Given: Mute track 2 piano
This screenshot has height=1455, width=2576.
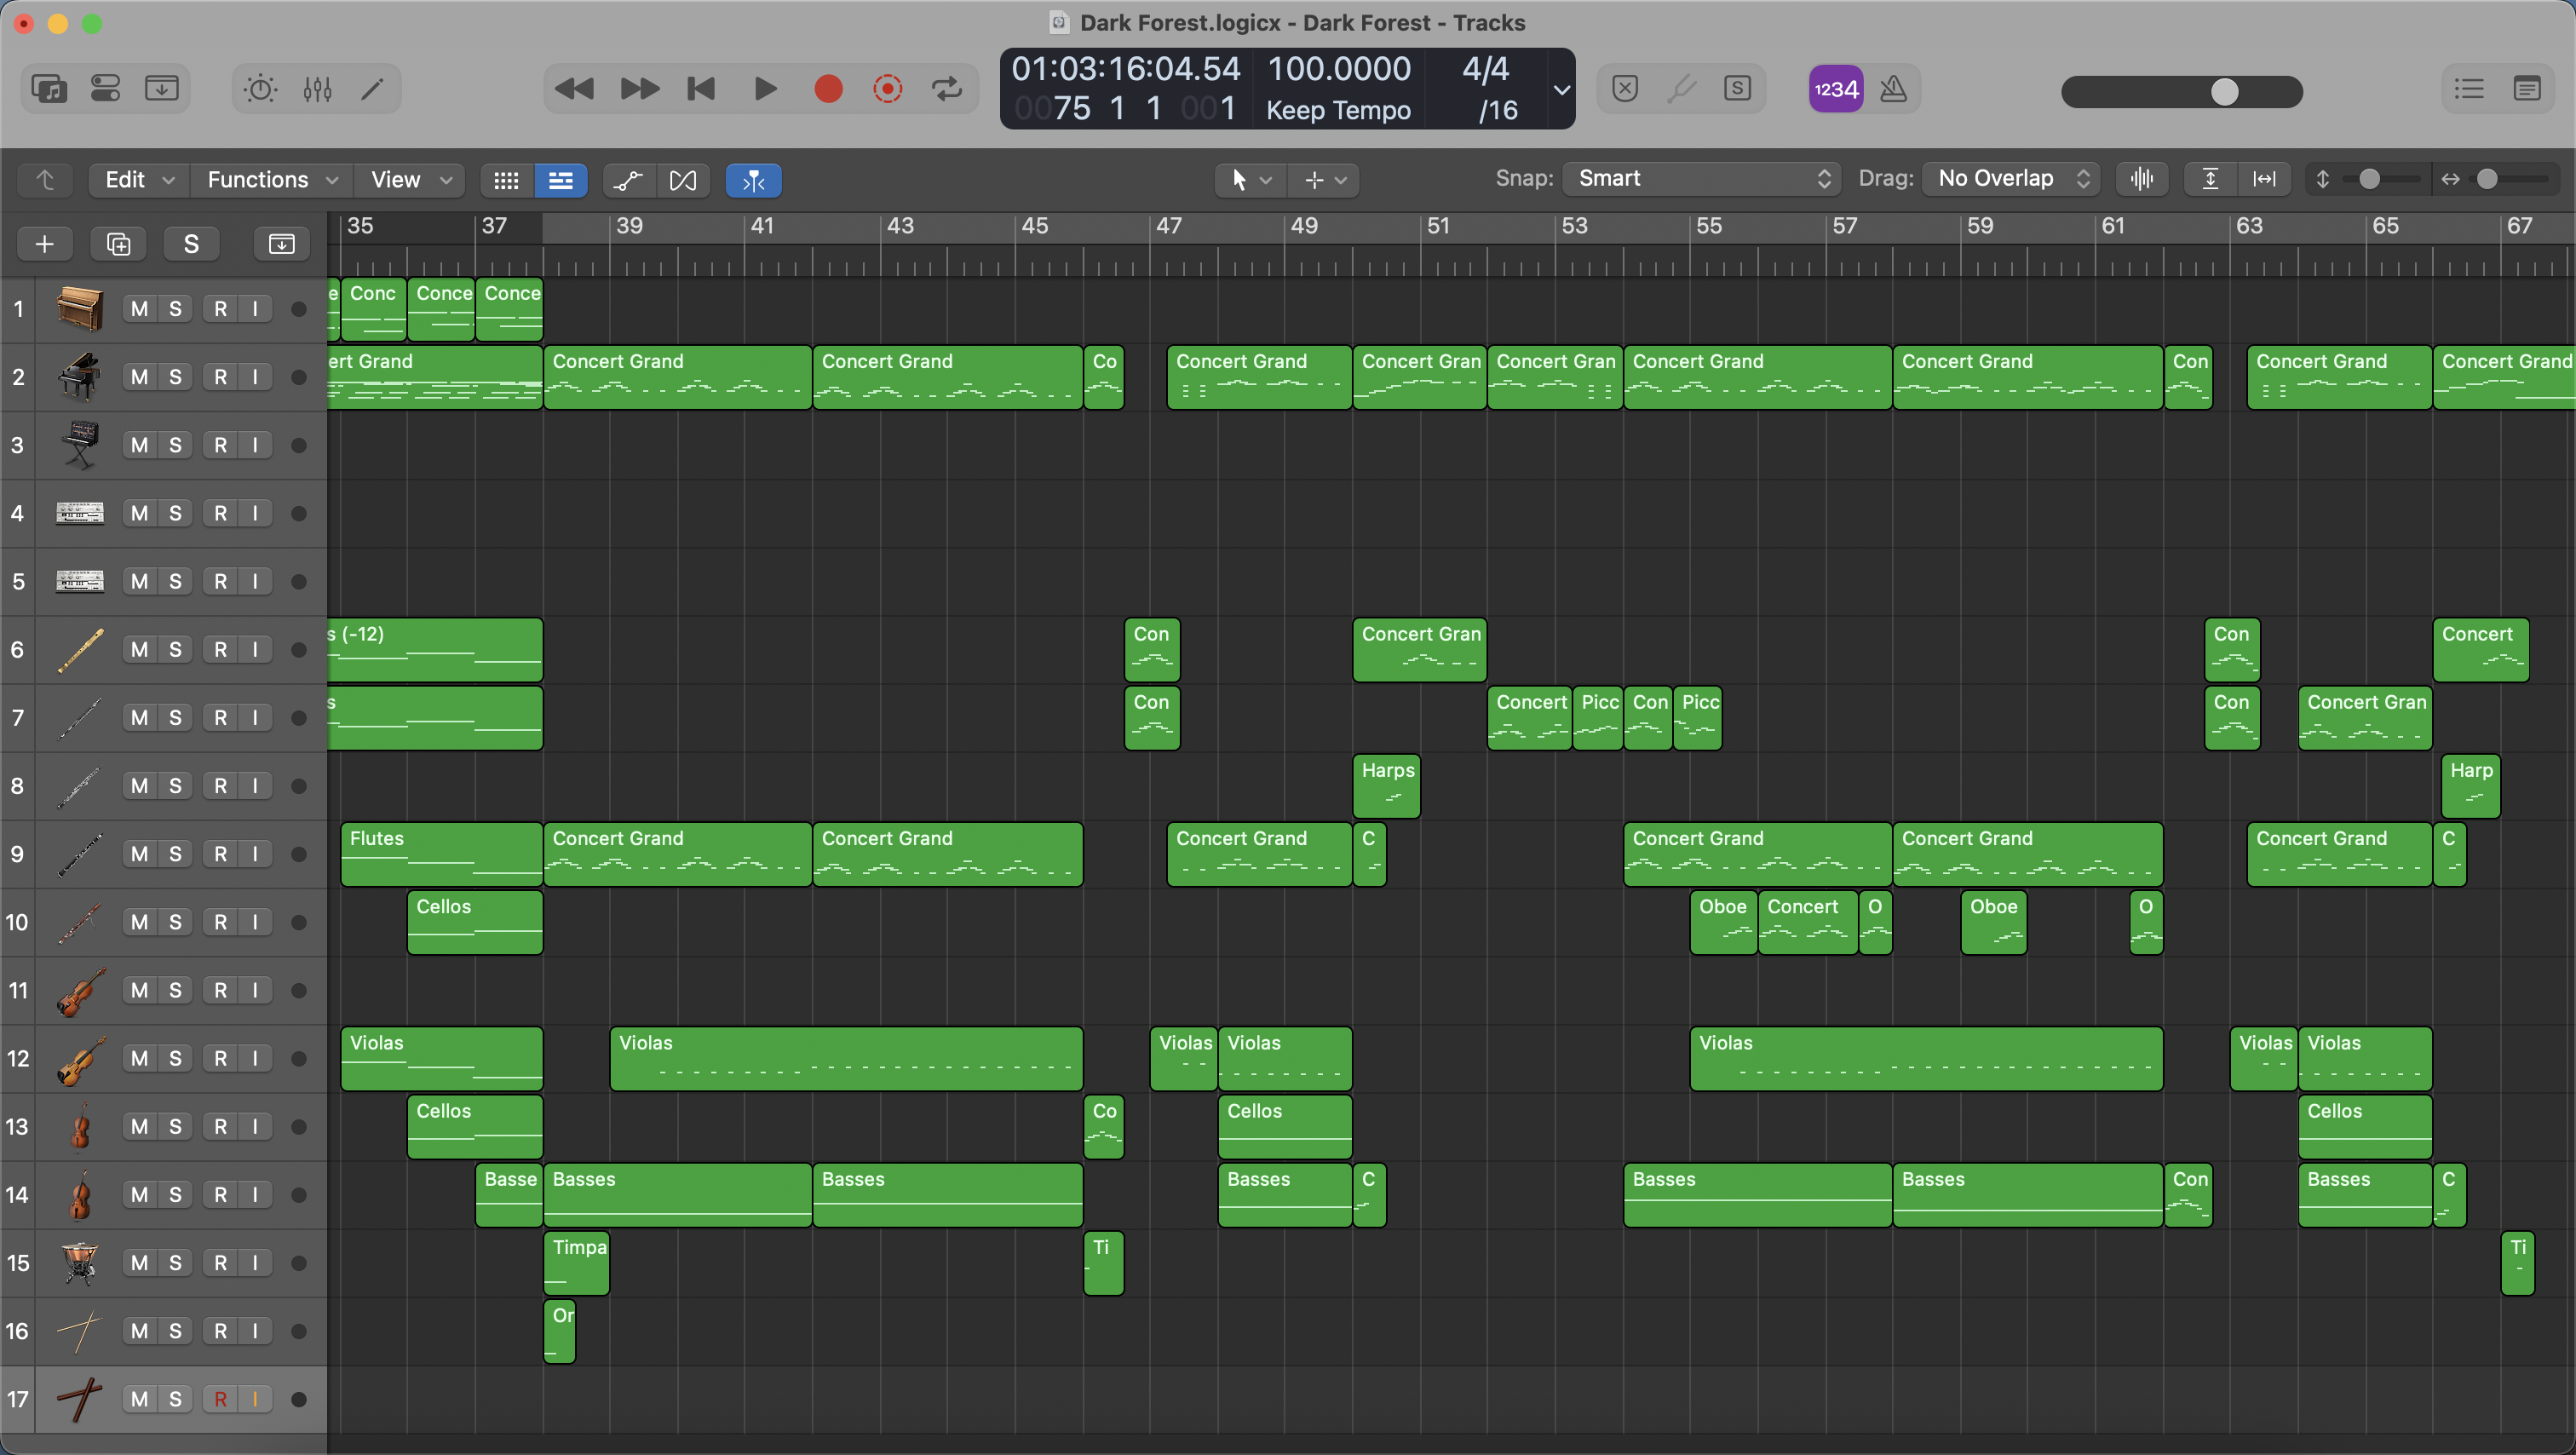Looking at the screenshot, I should click(x=139, y=377).
